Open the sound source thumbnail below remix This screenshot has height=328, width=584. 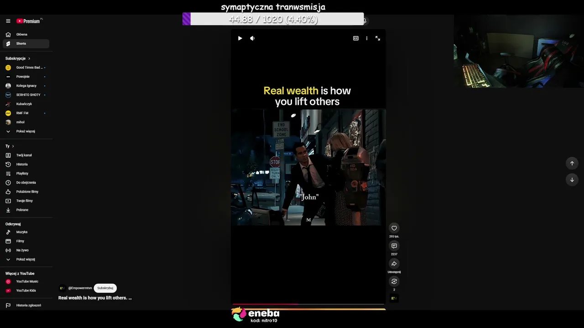pyautogui.click(x=394, y=298)
